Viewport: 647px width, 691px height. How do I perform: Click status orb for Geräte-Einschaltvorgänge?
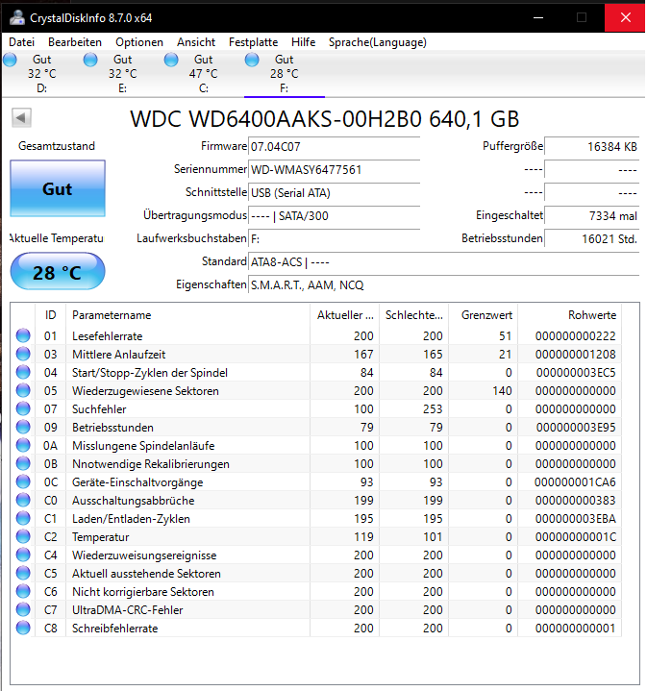(x=23, y=482)
